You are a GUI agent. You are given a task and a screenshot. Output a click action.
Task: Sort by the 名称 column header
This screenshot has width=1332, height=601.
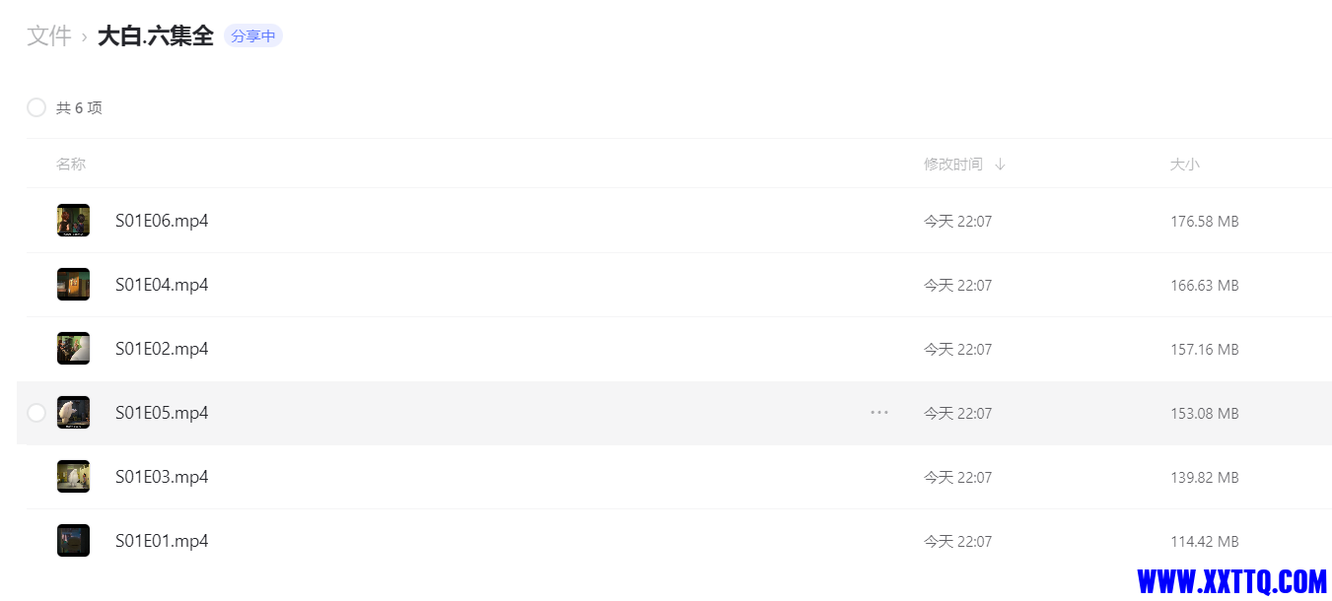tap(71, 165)
